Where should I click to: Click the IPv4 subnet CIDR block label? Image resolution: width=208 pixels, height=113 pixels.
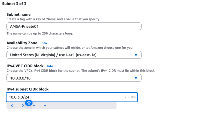click(x=27, y=89)
